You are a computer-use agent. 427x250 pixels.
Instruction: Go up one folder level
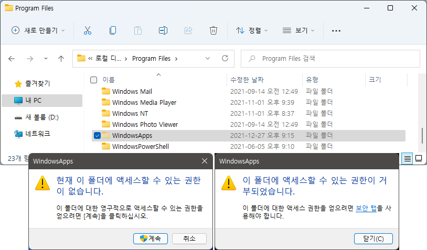tap(61, 59)
